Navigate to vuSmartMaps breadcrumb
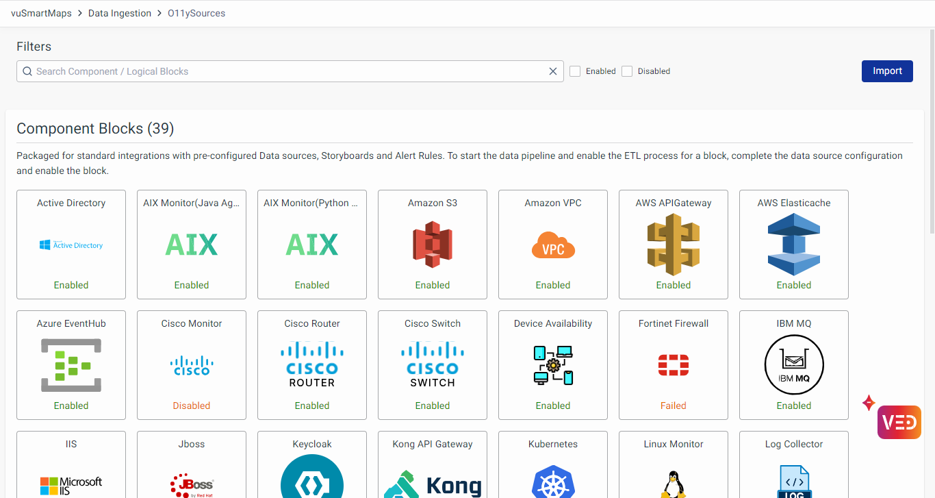The image size is (935, 498). pos(41,13)
